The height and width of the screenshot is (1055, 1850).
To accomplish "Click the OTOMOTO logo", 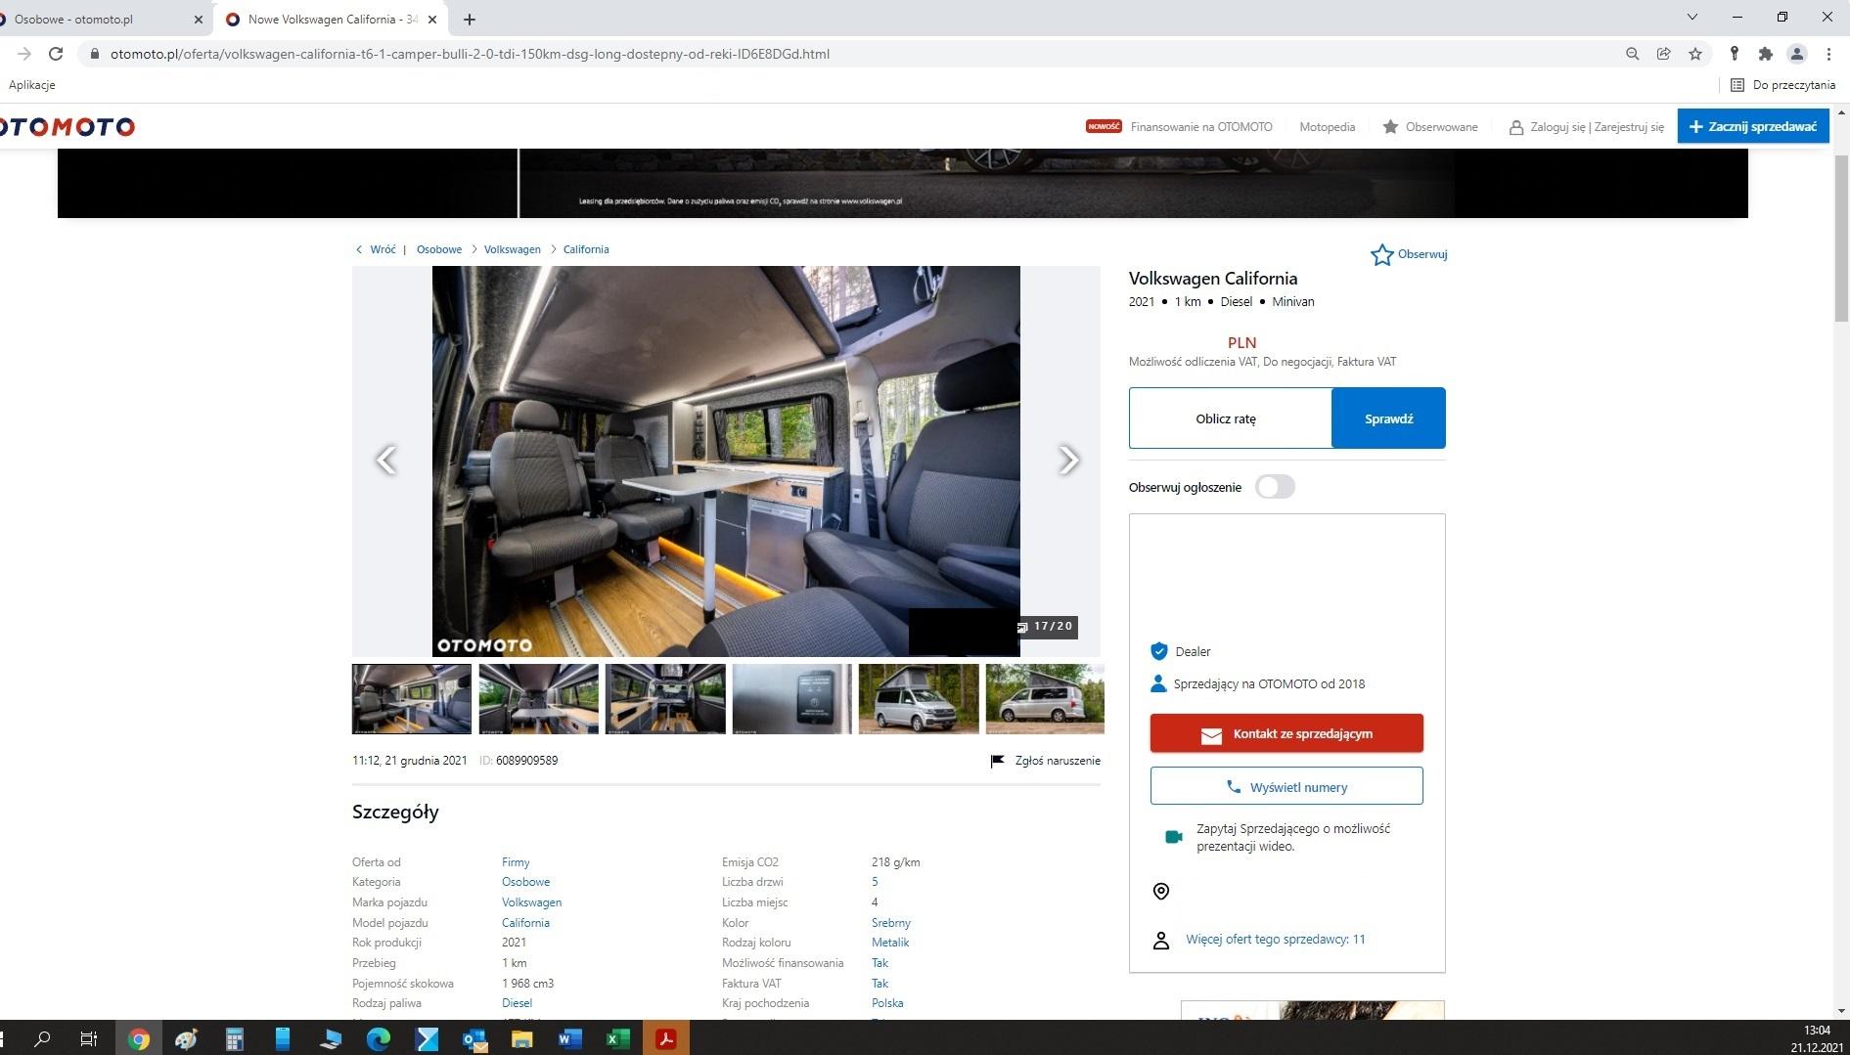I will pyautogui.click(x=68, y=126).
